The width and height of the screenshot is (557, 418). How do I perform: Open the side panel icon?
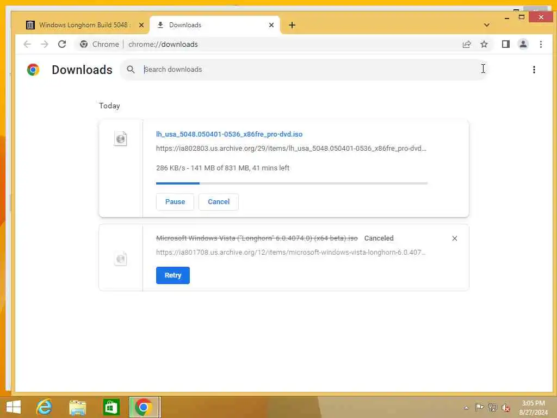pos(506,44)
